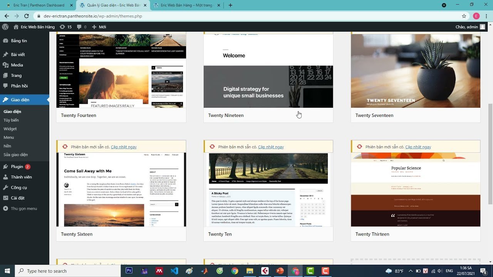
Task: Reload the current page
Action: tap(27, 16)
